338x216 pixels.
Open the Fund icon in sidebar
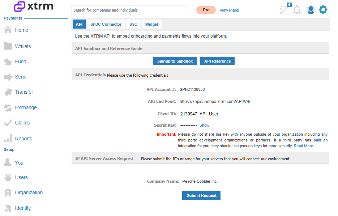(x=8, y=62)
